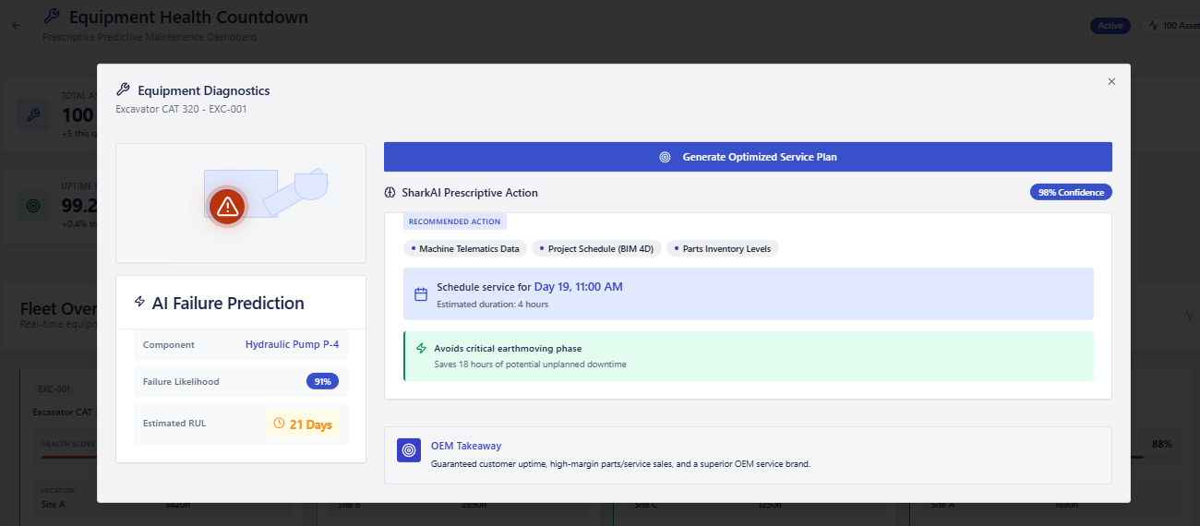
Task: Click the Failure Likelihood label
Action: 181,382
